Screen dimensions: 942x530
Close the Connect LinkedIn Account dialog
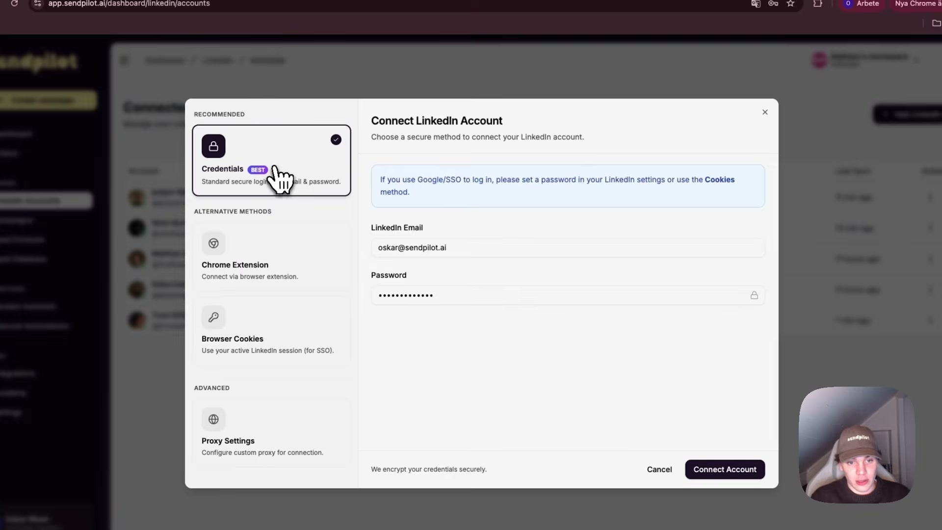[765, 112]
